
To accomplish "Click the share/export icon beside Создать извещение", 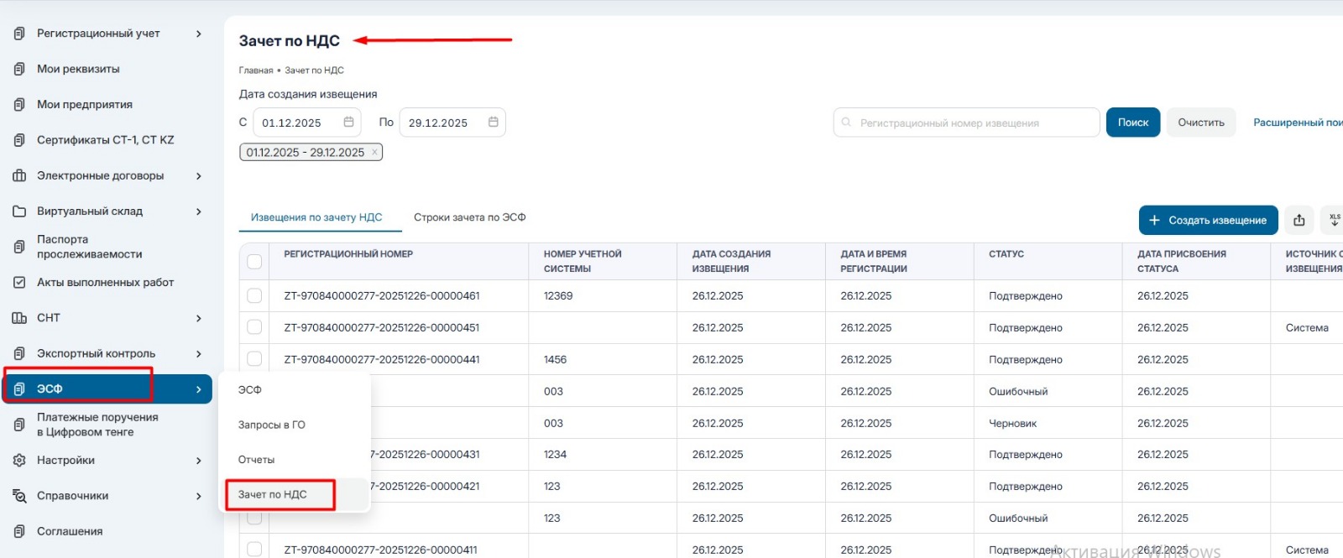I will [x=1299, y=220].
